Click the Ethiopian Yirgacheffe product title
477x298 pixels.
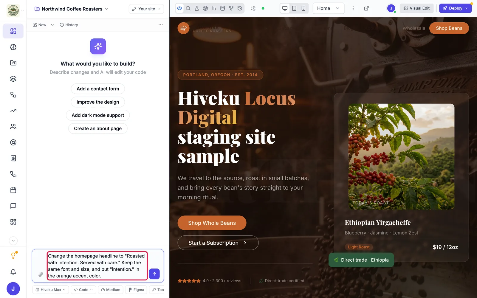378,223
